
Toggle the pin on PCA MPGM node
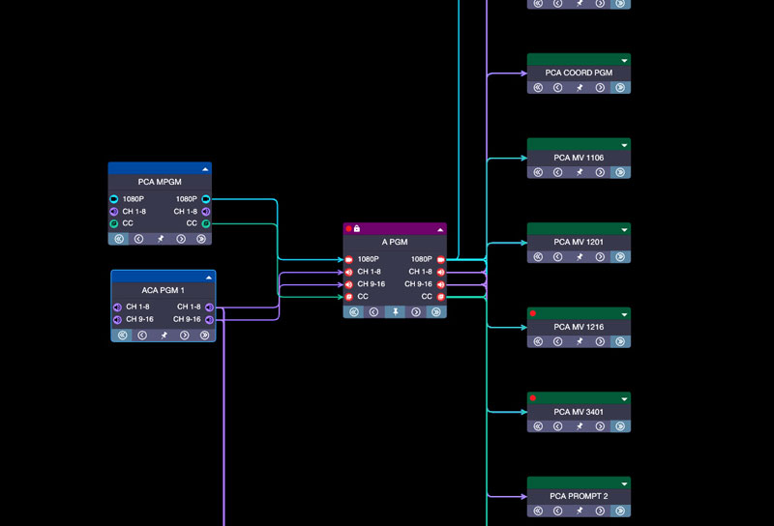(161, 239)
